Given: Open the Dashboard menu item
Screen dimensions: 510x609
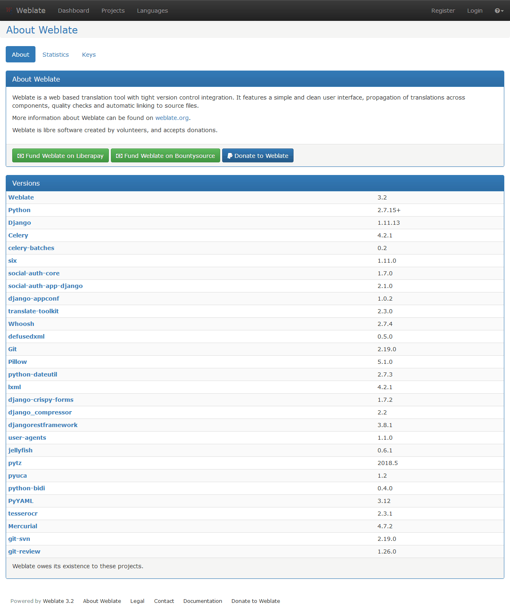Looking at the screenshot, I should pos(73,11).
